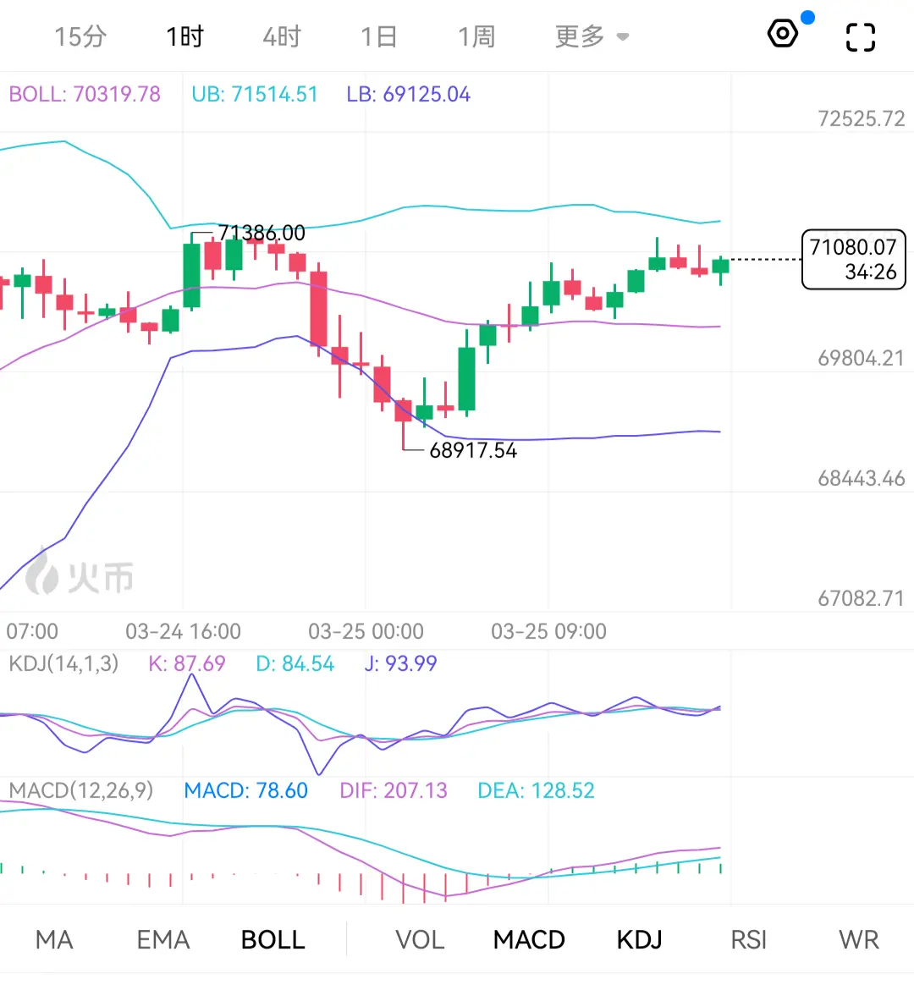Screen dimensions: 914x990
Task: Tap the 67082.71 price axis label
Action: pyautogui.click(x=862, y=598)
